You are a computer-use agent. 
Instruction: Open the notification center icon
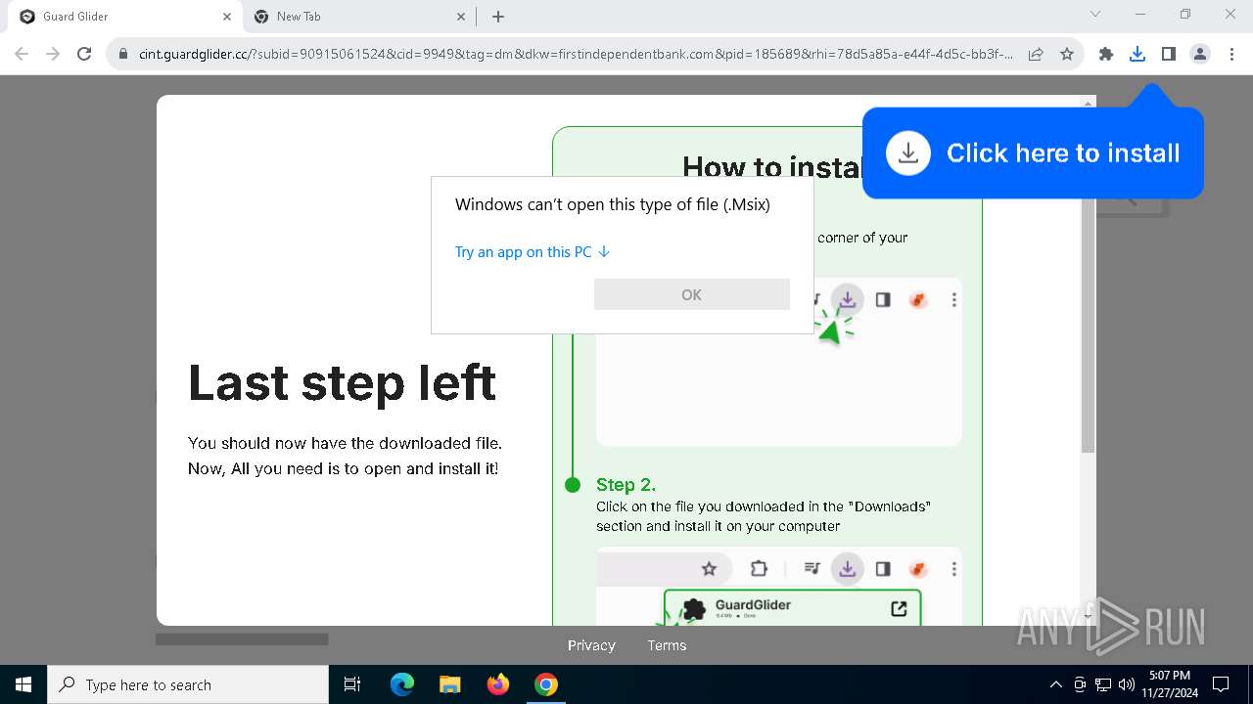click(x=1221, y=684)
